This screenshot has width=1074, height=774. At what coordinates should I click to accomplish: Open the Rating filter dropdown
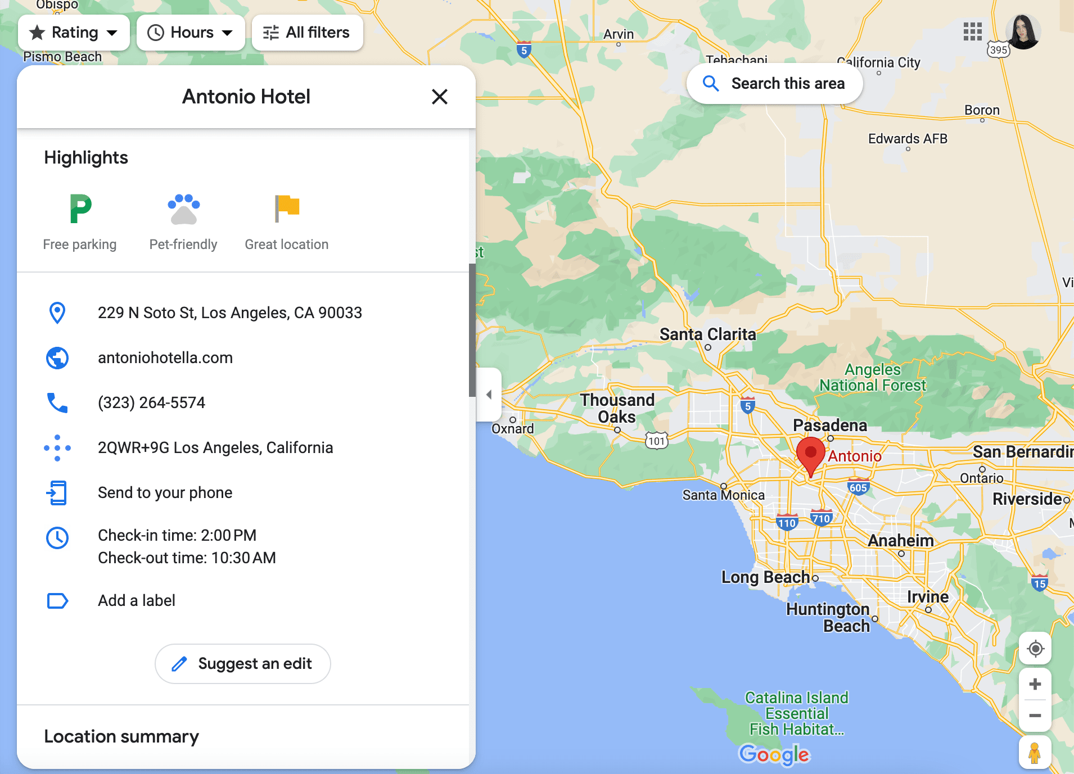[74, 33]
